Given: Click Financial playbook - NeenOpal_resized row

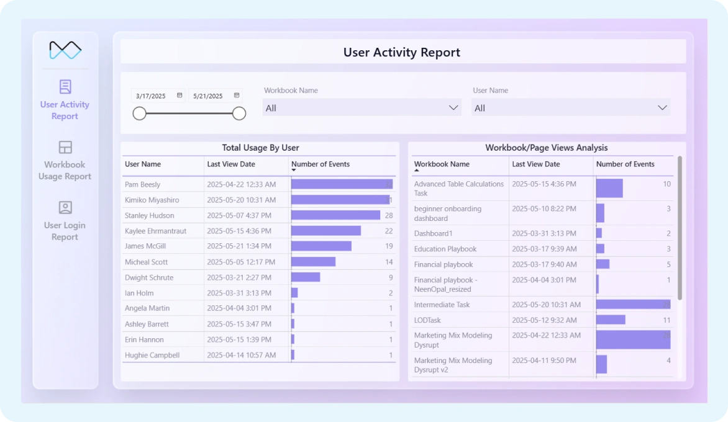Looking at the screenshot, I should [x=542, y=284].
